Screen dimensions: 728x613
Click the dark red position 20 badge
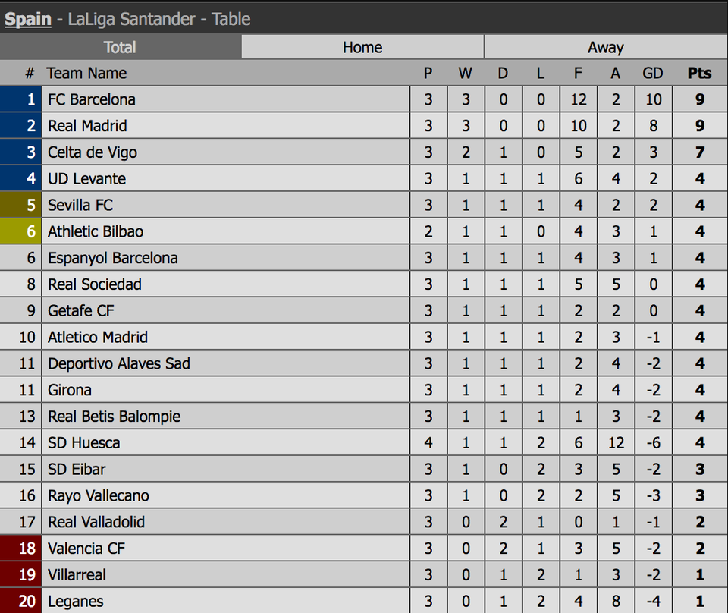21,601
